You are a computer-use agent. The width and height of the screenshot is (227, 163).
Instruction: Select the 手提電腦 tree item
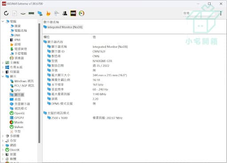coord(19,54)
